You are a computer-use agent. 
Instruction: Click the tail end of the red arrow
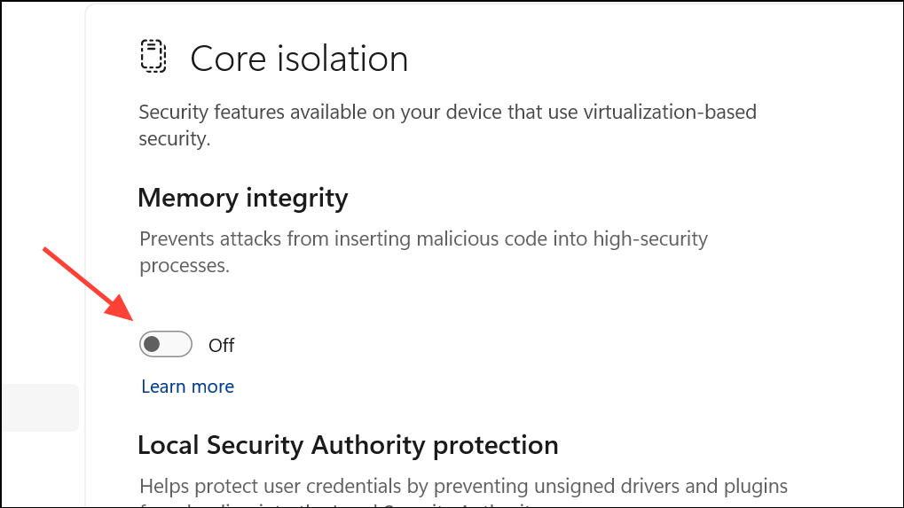coord(46,253)
